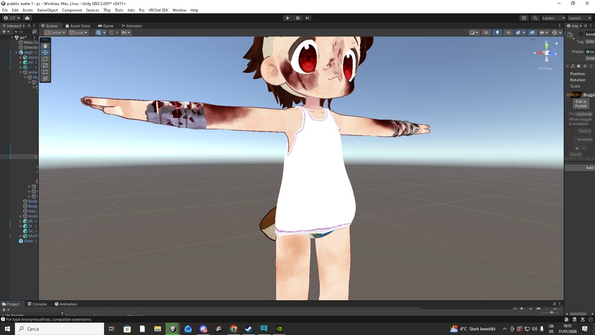Select the Rect transform tool
Screen dimensions: 595x335
(x=45, y=72)
